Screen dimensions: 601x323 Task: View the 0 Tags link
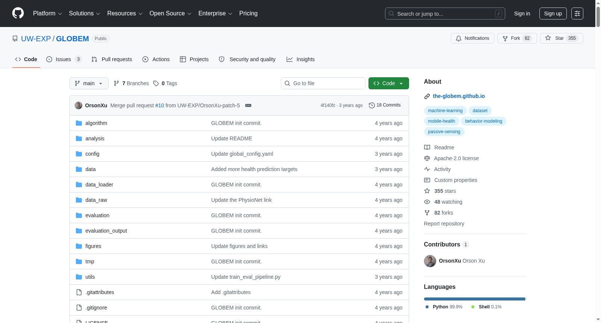point(165,83)
